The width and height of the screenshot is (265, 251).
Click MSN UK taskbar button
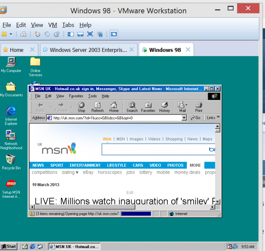[75, 246]
